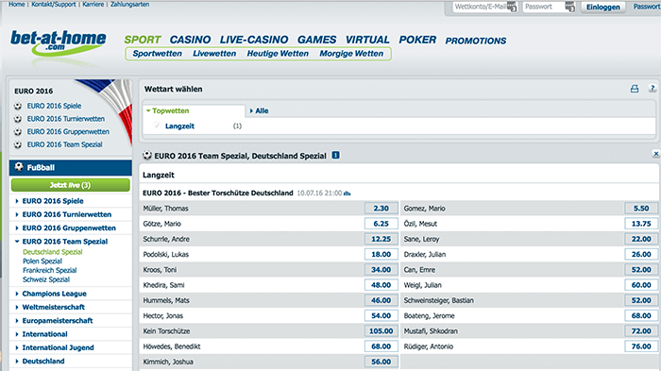Image resolution: width=661 pixels, height=371 pixels.
Task: Open the Karriere link
Action: 93,4
